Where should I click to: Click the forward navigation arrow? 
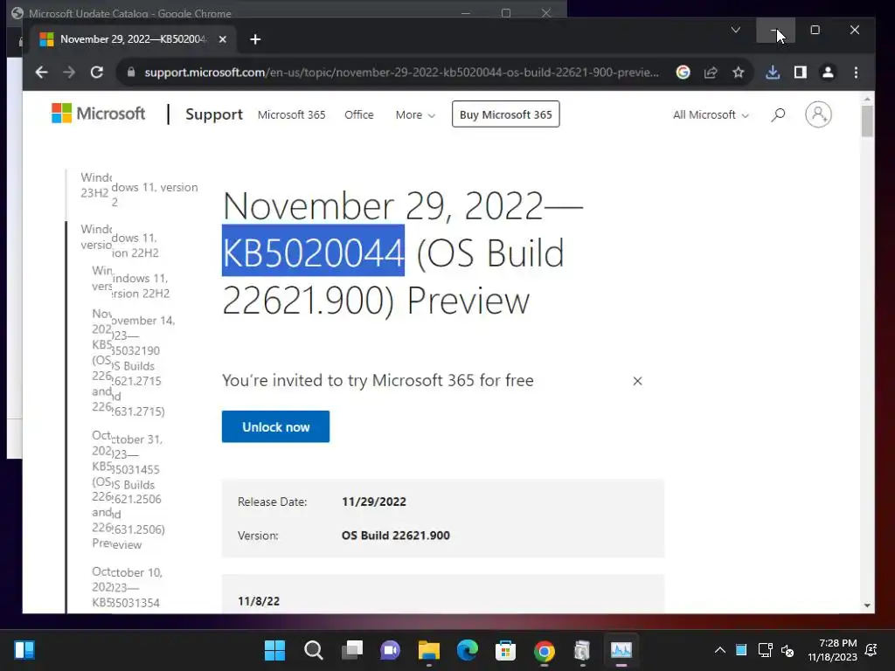pyautogui.click(x=69, y=73)
